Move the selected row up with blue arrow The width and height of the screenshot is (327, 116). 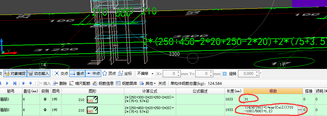[23, 84]
